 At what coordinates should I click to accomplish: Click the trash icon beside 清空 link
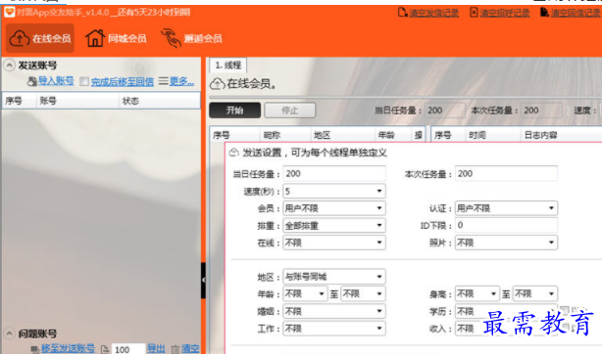tap(176, 349)
